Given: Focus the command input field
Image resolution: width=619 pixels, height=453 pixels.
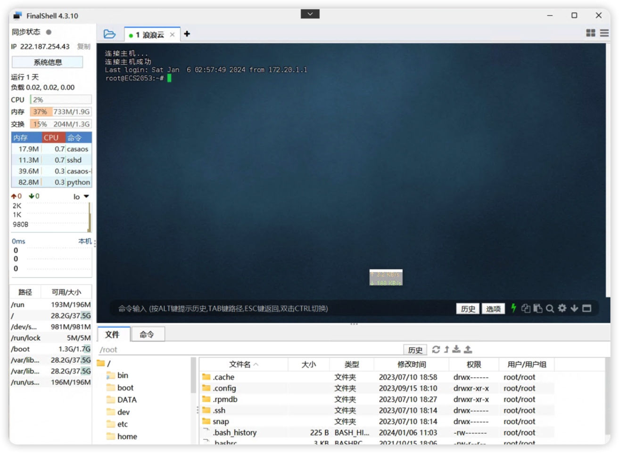Looking at the screenshot, I should coord(283,308).
